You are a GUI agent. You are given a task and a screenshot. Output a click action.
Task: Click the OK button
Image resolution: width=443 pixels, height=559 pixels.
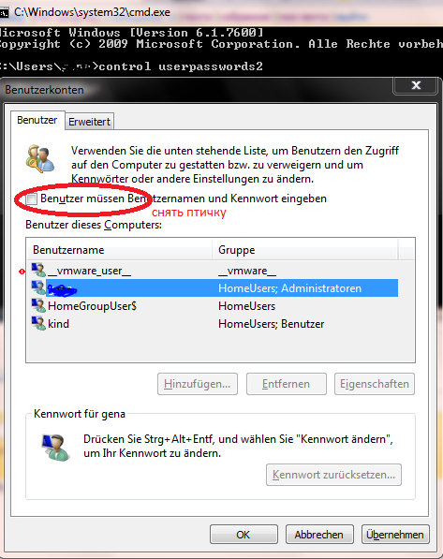[244, 535]
